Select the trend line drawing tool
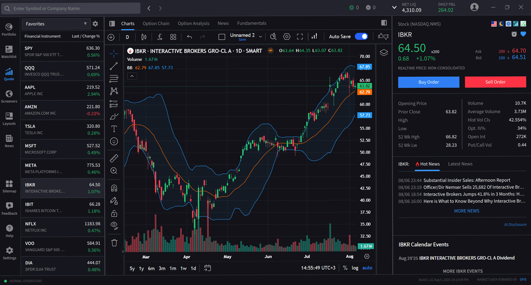531x285 pixels. (114, 66)
